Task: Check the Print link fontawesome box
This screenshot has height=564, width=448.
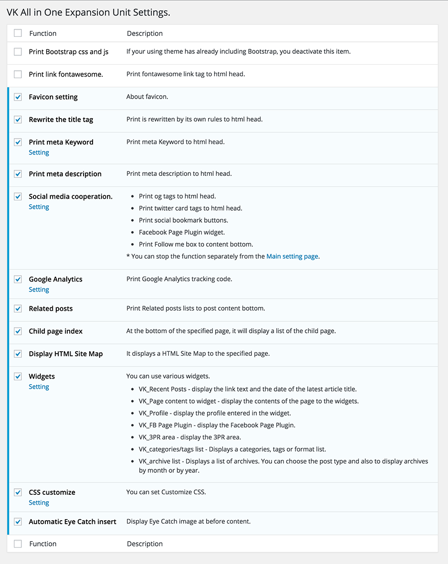Action: tap(18, 74)
